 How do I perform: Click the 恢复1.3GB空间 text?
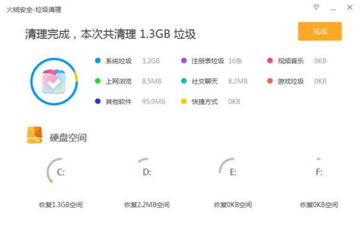point(61,205)
